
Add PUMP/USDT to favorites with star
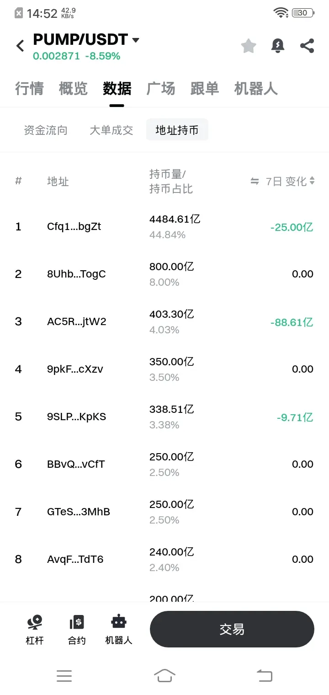pyautogui.click(x=249, y=46)
